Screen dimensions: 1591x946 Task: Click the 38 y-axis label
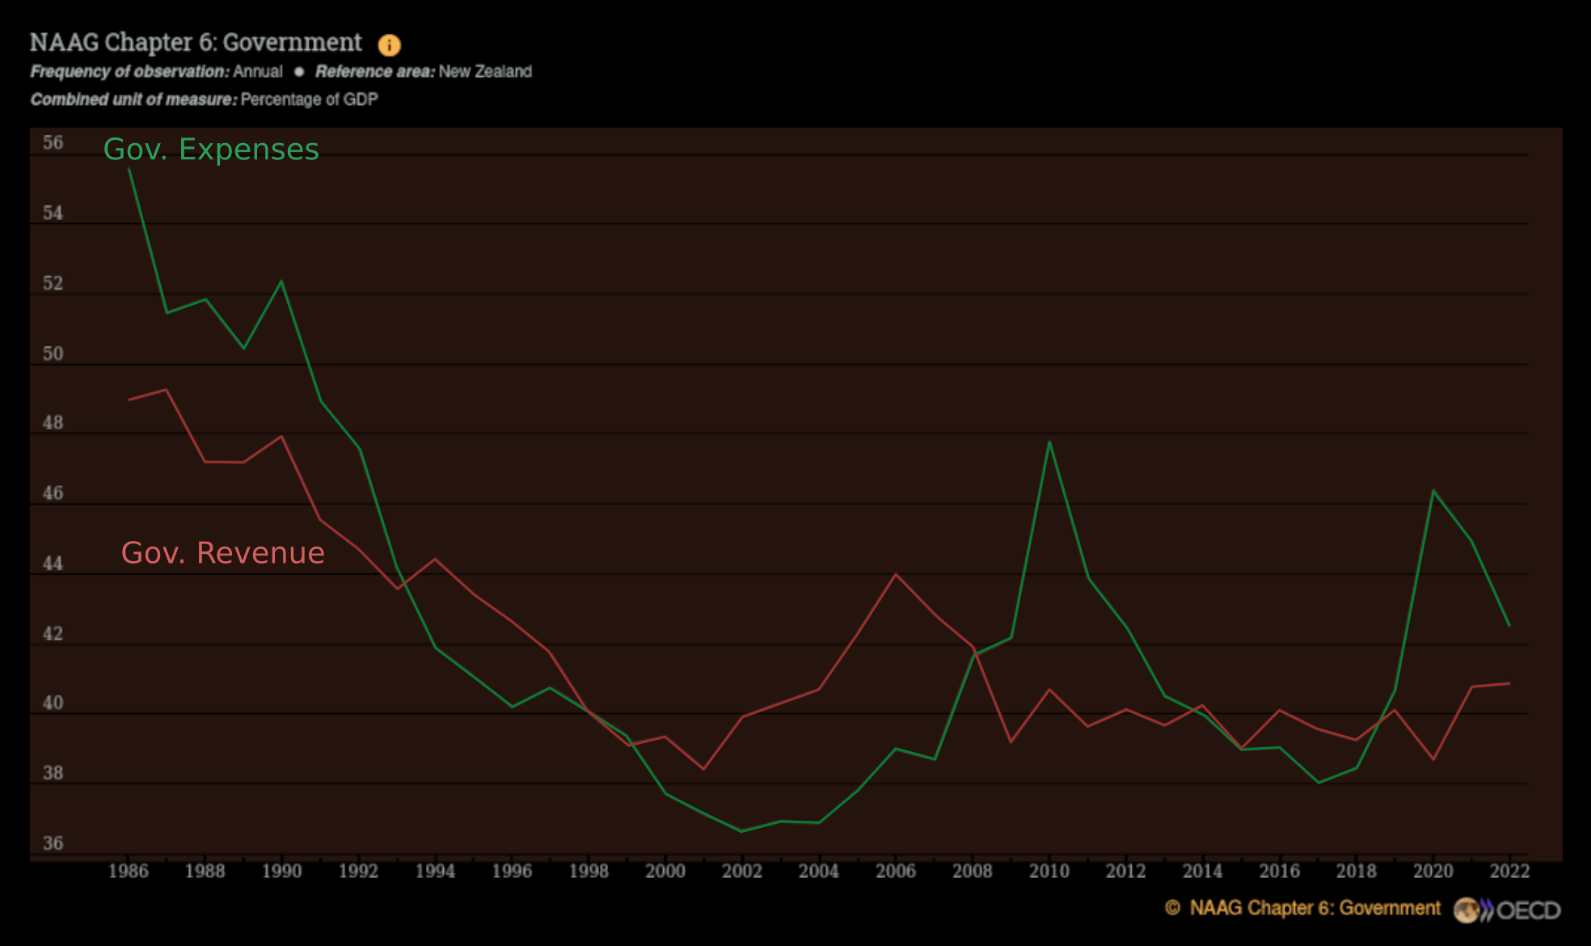pyautogui.click(x=53, y=773)
